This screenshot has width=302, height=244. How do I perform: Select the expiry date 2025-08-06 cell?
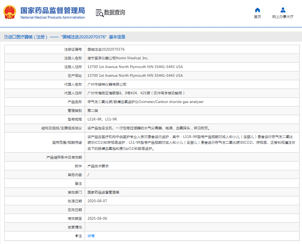97,219
